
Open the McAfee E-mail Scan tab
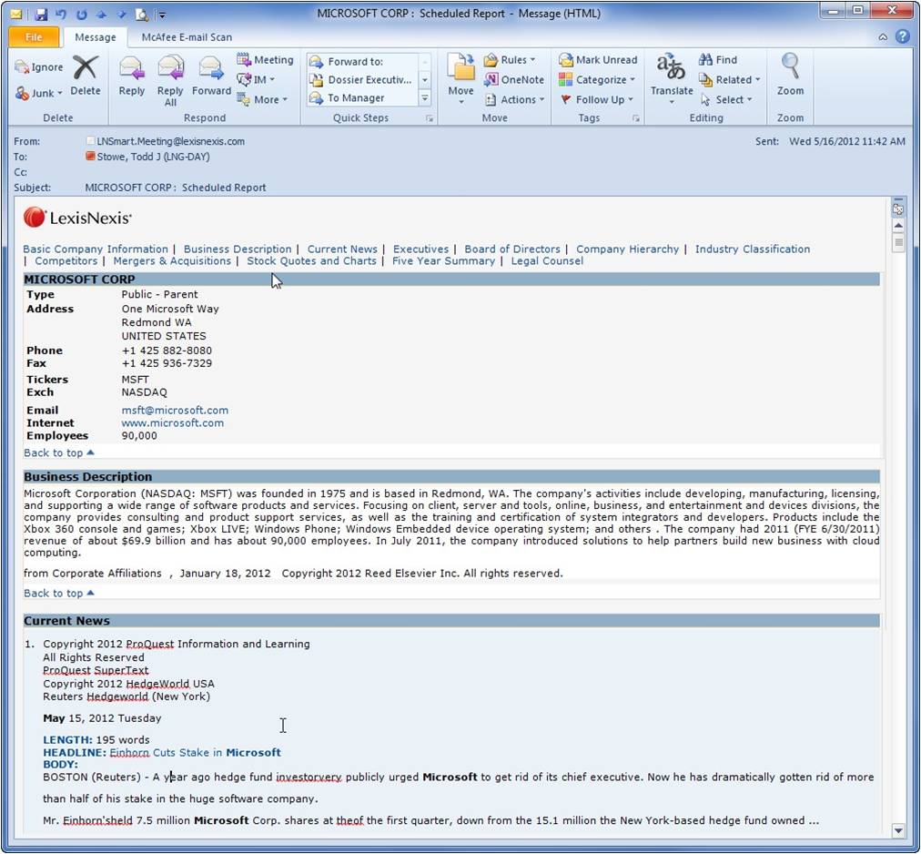tap(187, 37)
